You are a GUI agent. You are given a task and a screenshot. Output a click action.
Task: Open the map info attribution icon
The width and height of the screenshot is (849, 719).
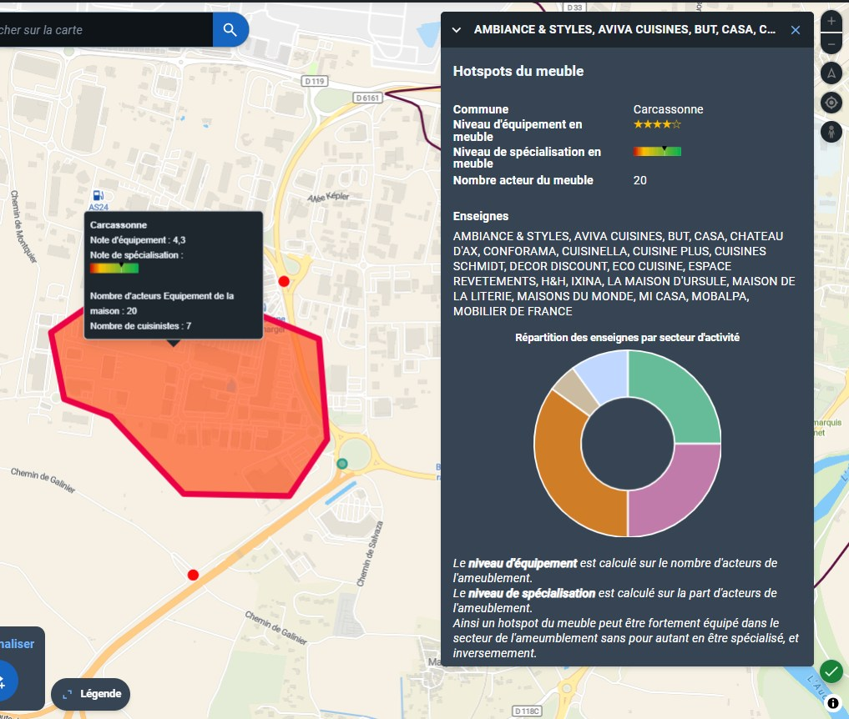pyautogui.click(x=833, y=703)
